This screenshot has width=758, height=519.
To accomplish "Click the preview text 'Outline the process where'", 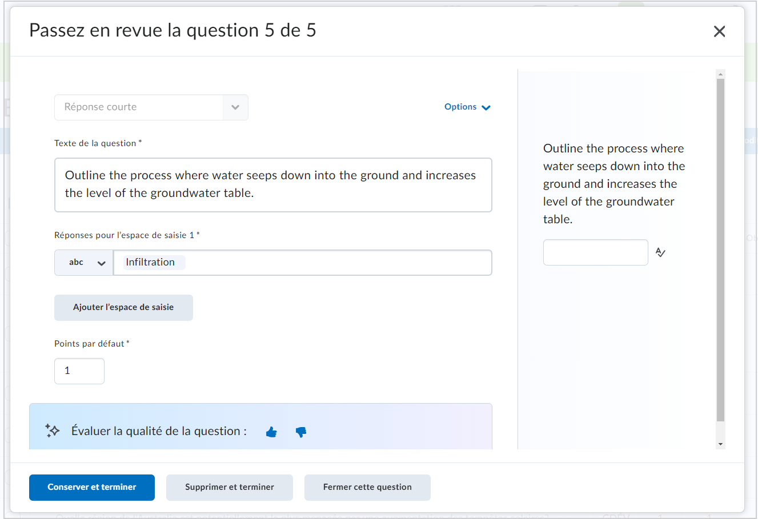I will [613, 148].
